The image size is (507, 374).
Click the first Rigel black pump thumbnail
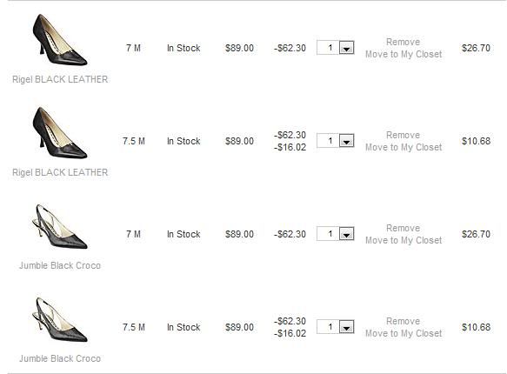[60, 40]
